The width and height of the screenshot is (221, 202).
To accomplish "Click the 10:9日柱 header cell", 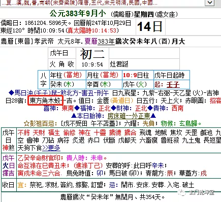I will click(138, 75).
